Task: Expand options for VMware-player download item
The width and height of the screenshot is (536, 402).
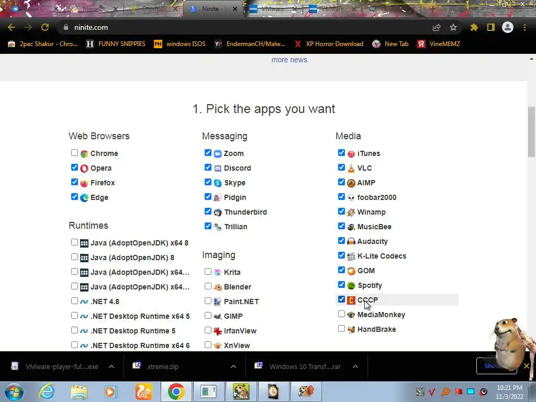Action: (111, 366)
